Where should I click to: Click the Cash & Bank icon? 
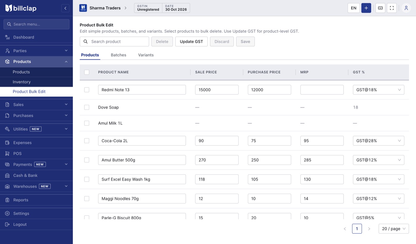click(x=7, y=176)
